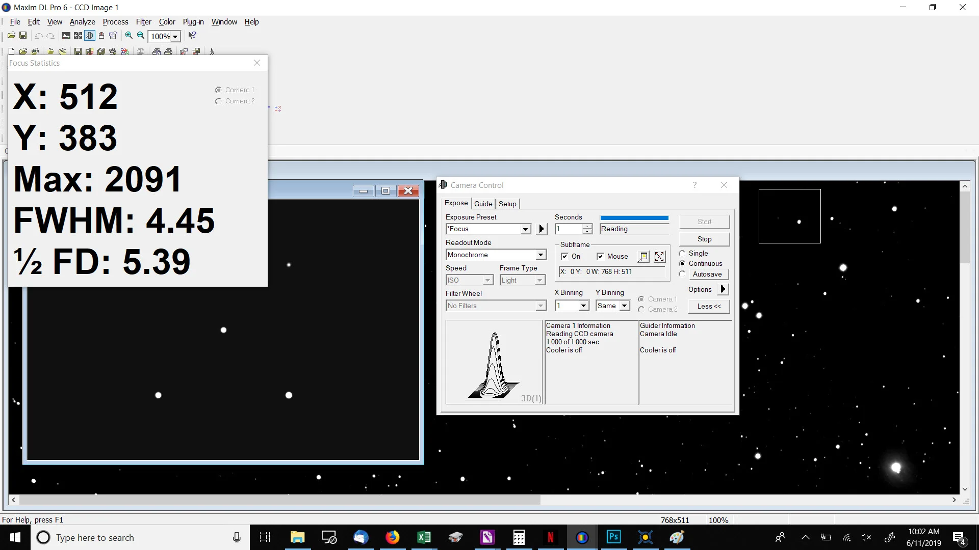Click the horizontal scrollbar thumb
979x550 pixels.
pos(279,500)
